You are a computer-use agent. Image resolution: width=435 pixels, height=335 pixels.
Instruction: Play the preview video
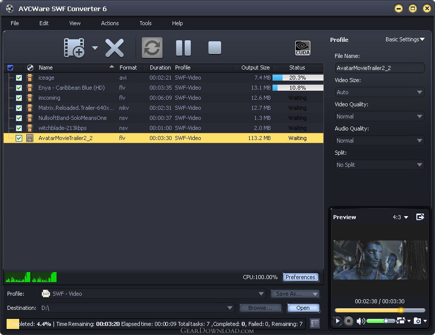(337, 321)
